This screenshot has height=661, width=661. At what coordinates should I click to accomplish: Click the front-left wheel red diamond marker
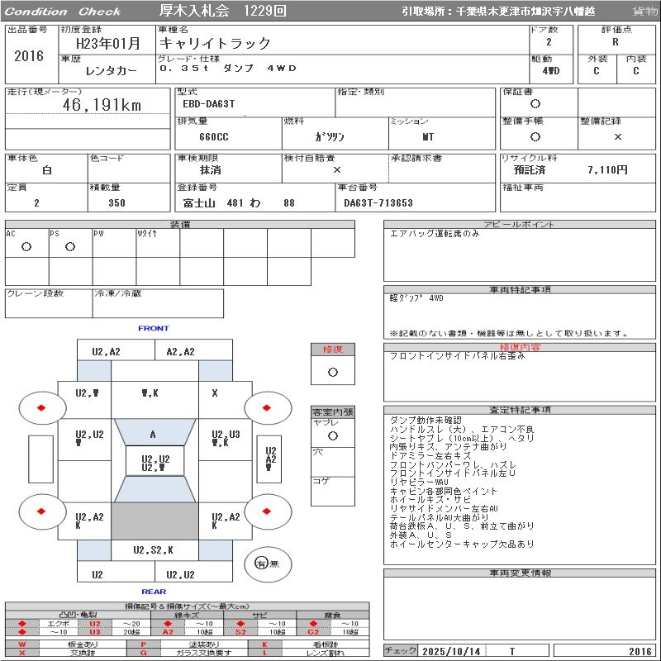[40, 407]
